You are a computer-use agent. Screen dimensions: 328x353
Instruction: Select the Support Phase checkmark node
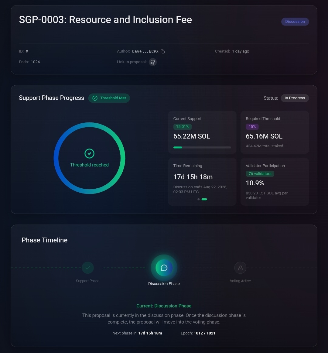[87, 268]
